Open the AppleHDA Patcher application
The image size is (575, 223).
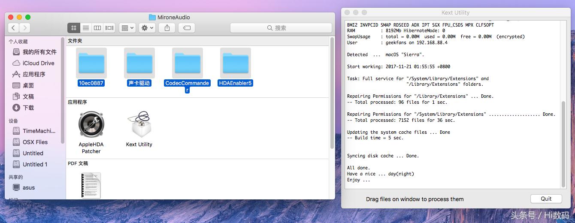click(91, 124)
